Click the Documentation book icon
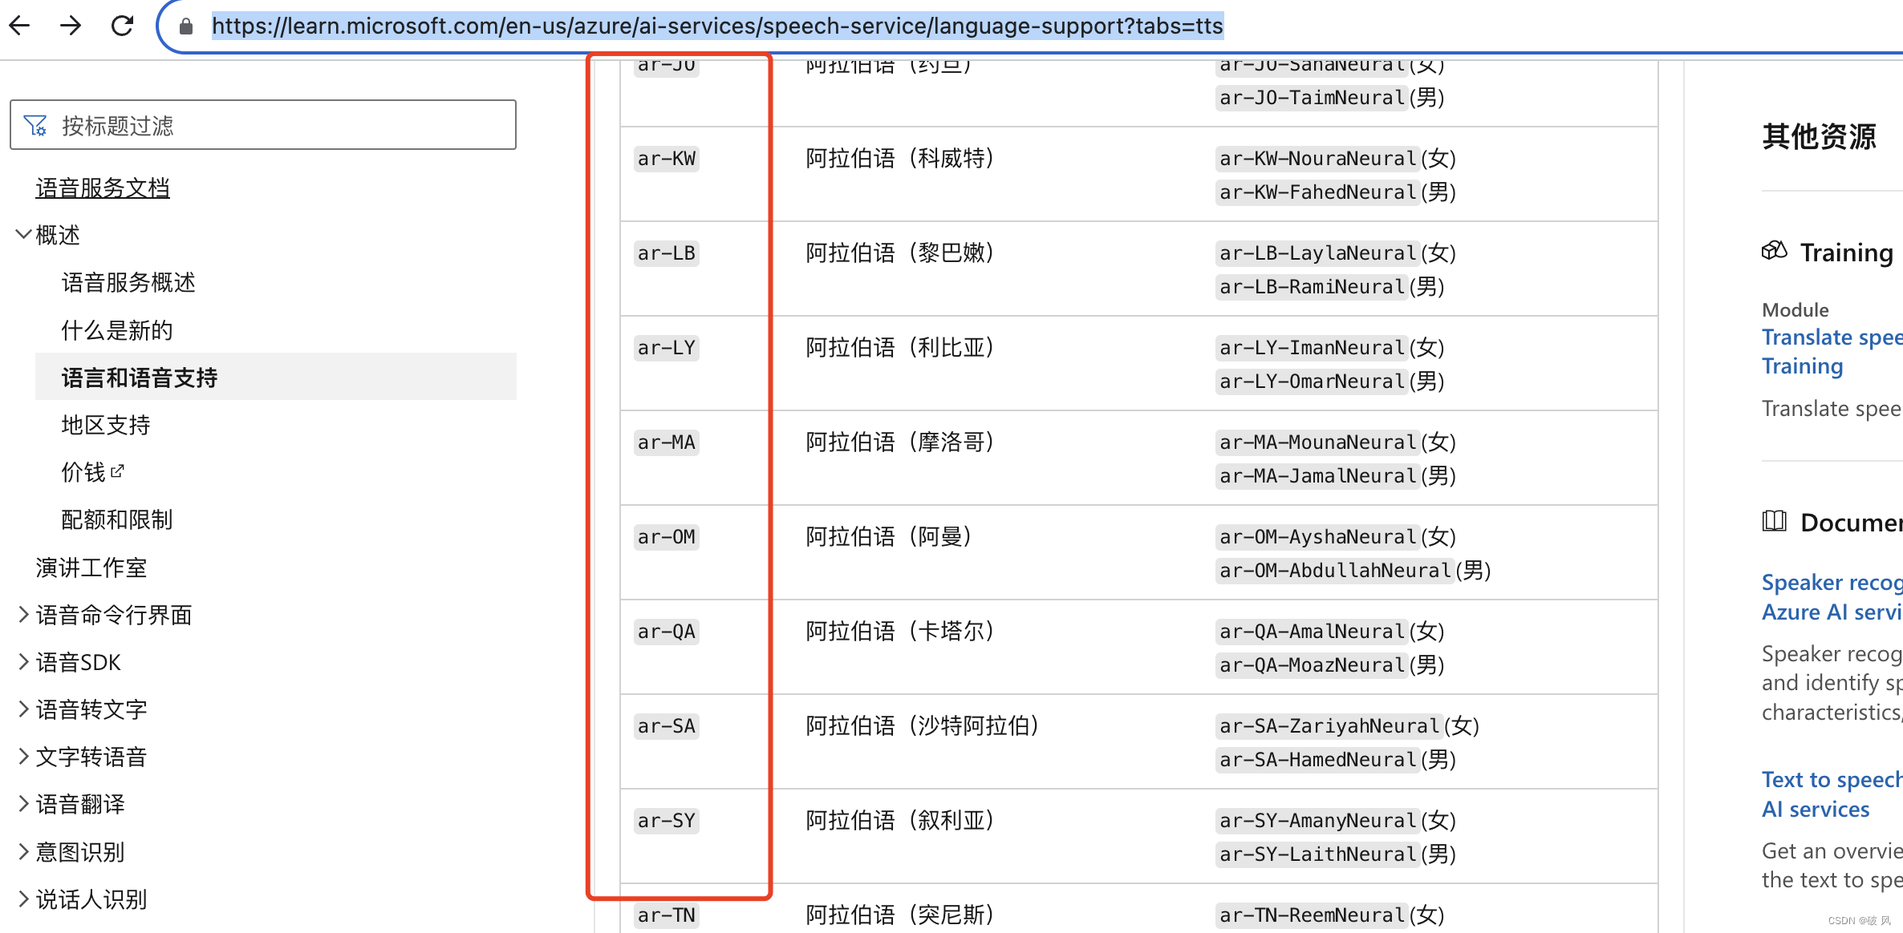 point(1774,522)
